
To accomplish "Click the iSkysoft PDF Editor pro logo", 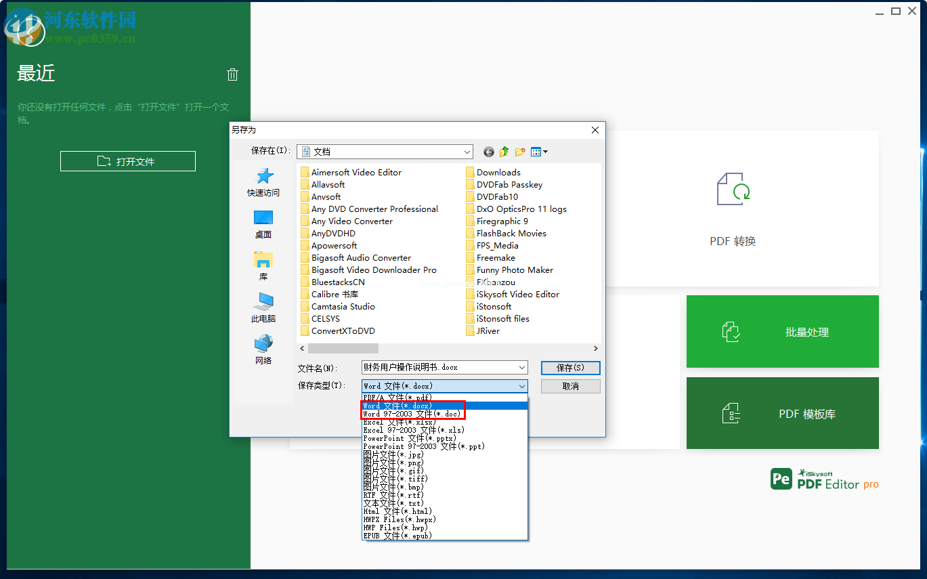I will 823,479.
